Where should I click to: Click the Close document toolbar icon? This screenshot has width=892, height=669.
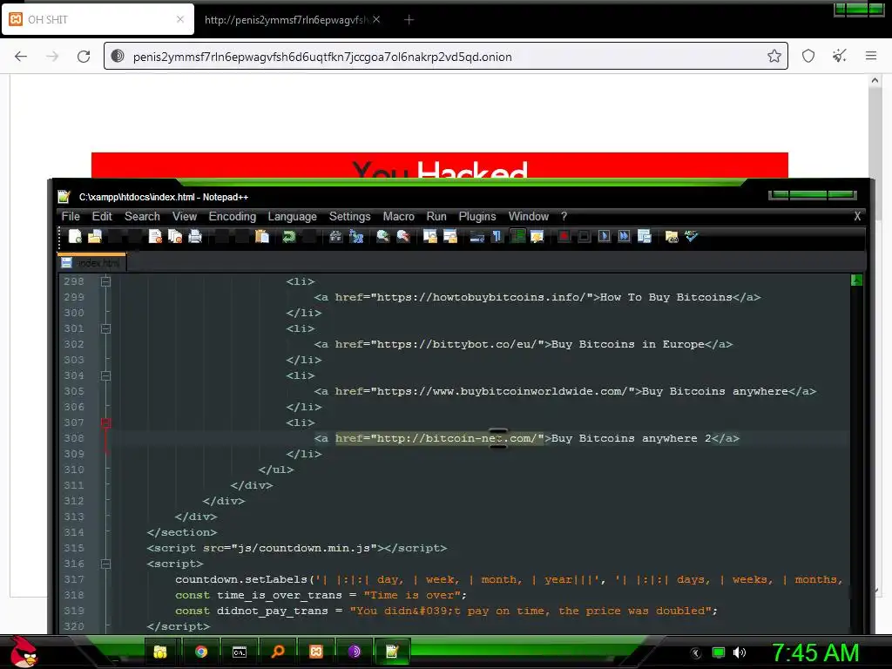coord(155,236)
